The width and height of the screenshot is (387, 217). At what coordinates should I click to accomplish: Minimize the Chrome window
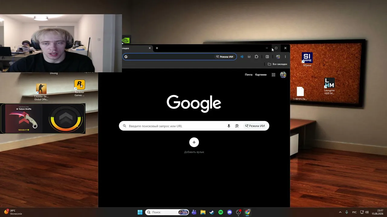coord(267,48)
